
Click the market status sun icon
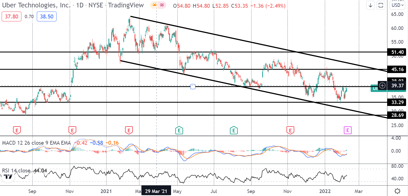click(x=155, y=5)
